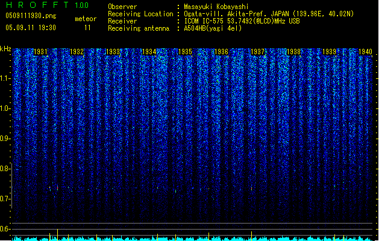Image resolution: width=379 pixels, height=241 pixels.
Task: Click the 1.1 kHz axis tick label
Action: [x=5, y=78]
